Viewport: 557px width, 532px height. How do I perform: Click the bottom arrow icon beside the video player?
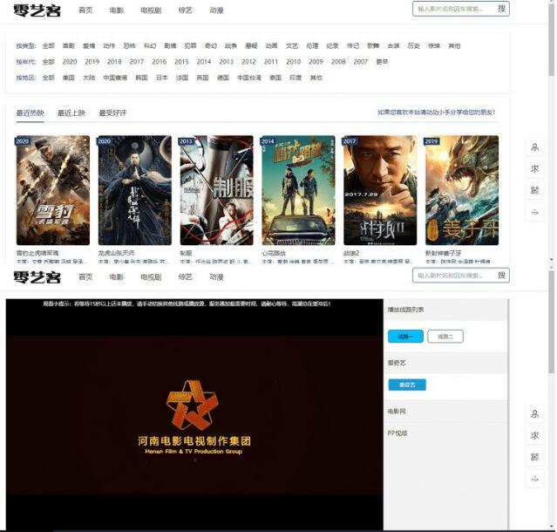click(534, 479)
